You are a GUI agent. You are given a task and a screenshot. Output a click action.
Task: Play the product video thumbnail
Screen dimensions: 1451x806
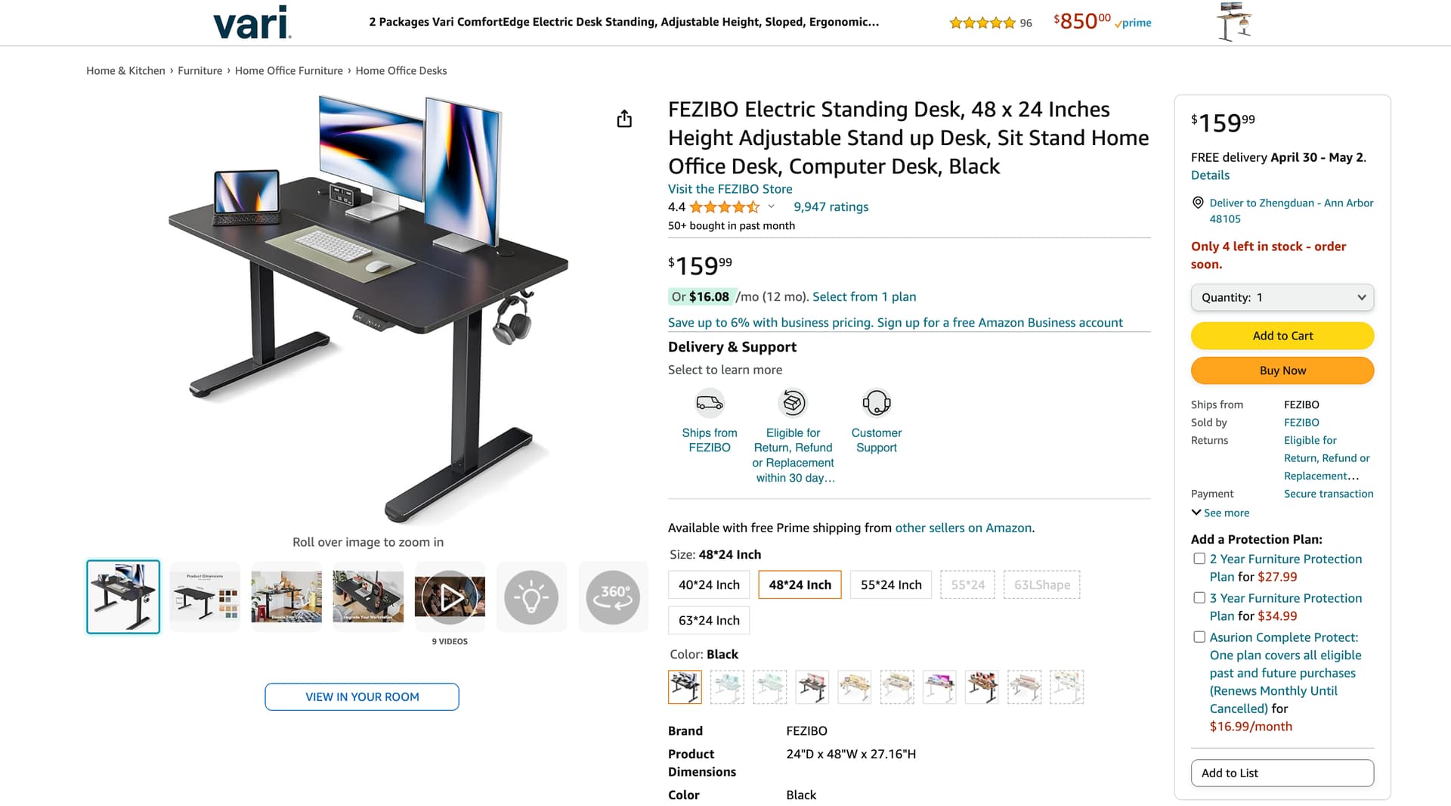click(x=450, y=597)
